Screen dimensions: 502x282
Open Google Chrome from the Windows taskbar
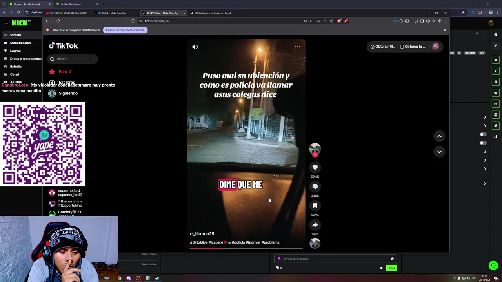pos(119,278)
